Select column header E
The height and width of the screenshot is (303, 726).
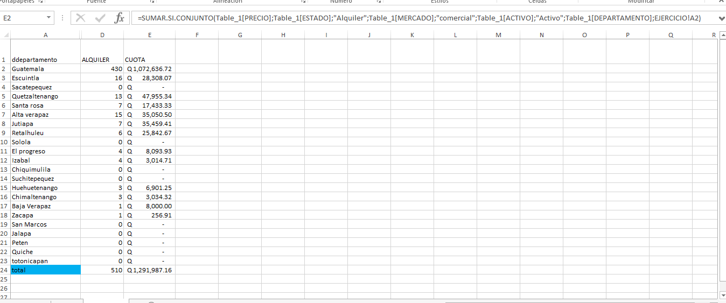click(149, 36)
